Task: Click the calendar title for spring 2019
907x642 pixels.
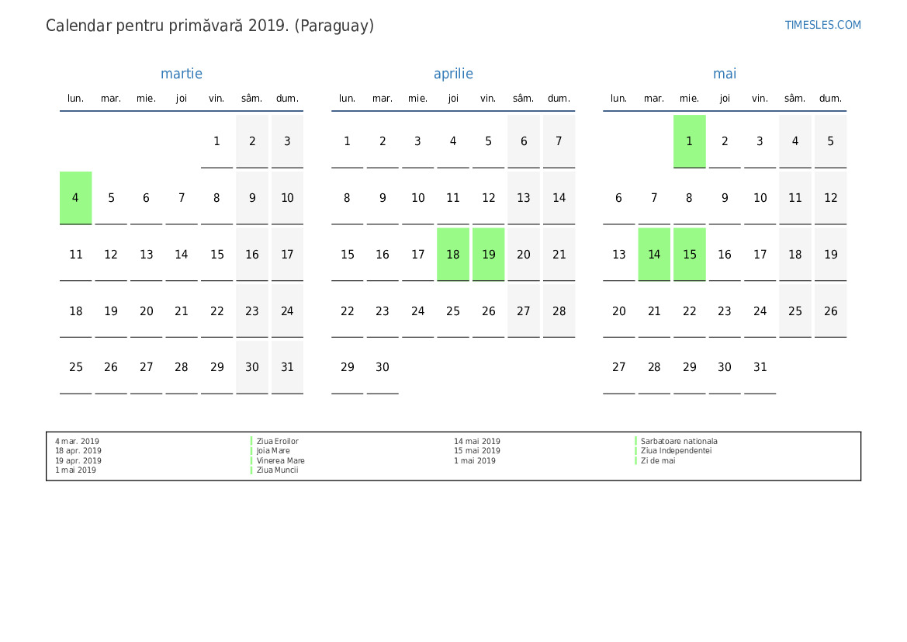Action: 209,26
